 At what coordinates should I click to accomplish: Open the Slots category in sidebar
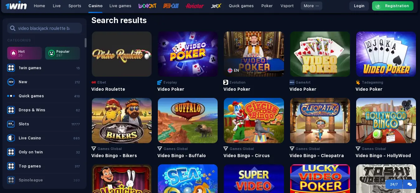tap(44, 124)
